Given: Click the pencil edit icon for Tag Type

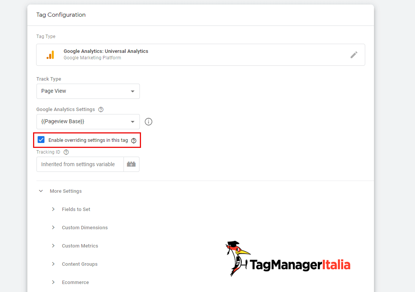Looking at the screenshot, I should click(x=354, y=55).
